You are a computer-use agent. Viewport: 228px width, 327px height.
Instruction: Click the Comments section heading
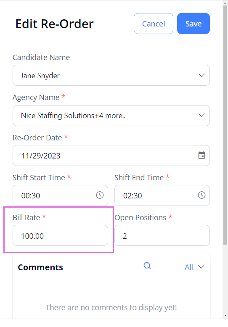tap(40, 267)
